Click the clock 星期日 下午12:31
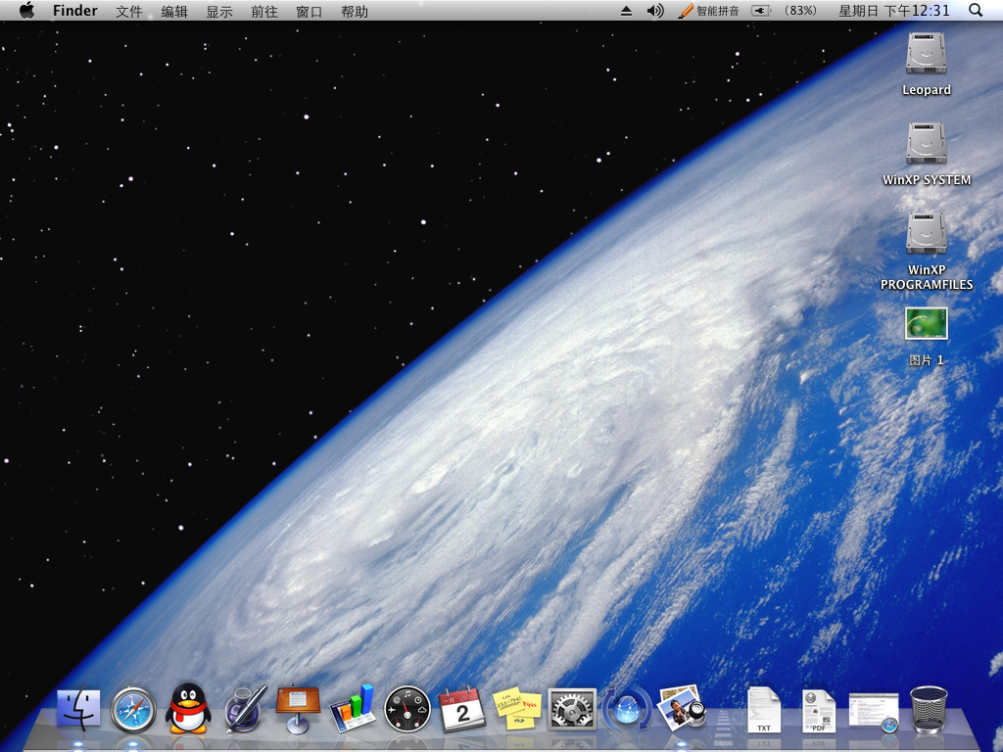 pos(894,10)
